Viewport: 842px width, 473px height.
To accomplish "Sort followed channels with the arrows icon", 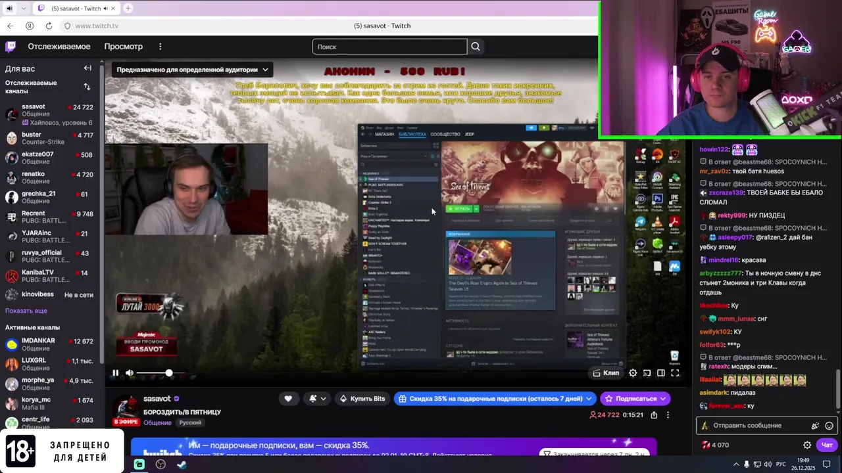I will 87,87.
